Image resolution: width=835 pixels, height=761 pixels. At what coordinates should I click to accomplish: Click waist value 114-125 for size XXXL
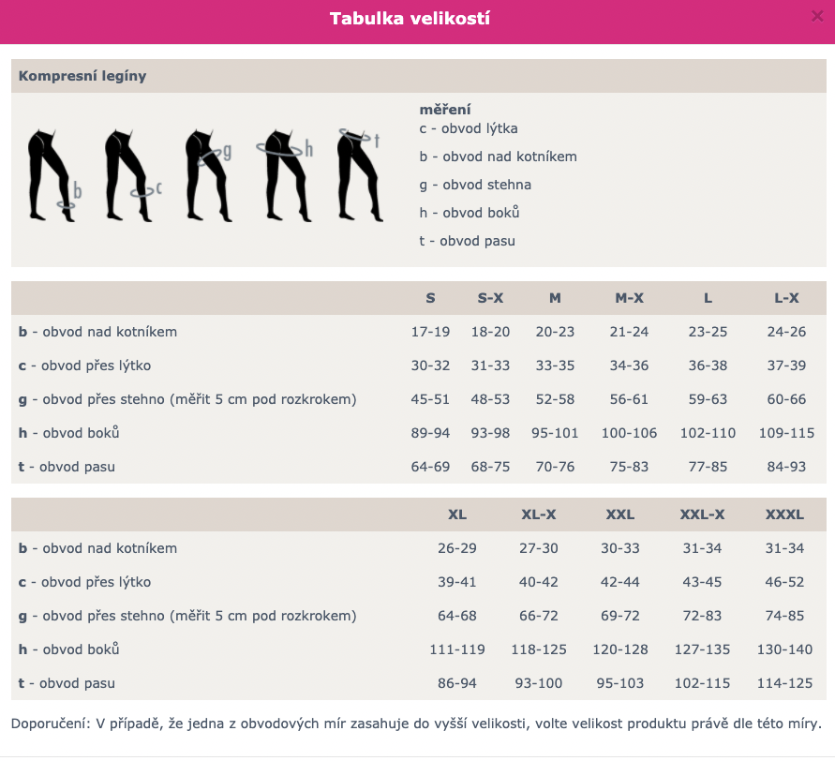click(784, 683)
